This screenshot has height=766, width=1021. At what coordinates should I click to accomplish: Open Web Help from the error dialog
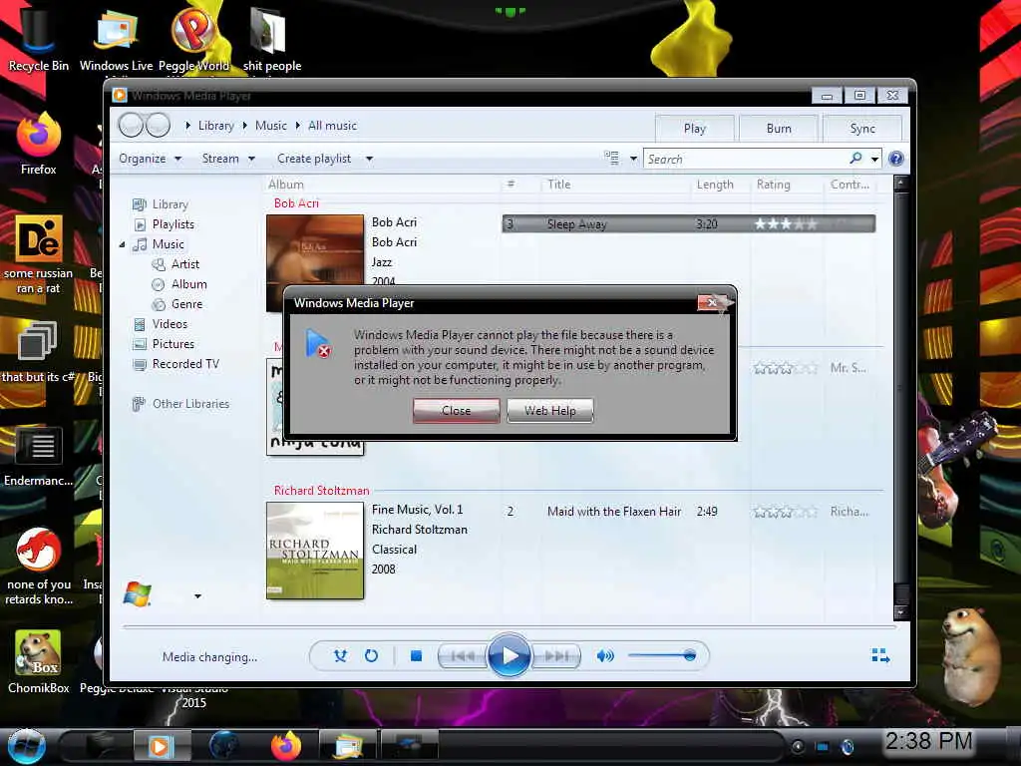(x=550, y=410)
